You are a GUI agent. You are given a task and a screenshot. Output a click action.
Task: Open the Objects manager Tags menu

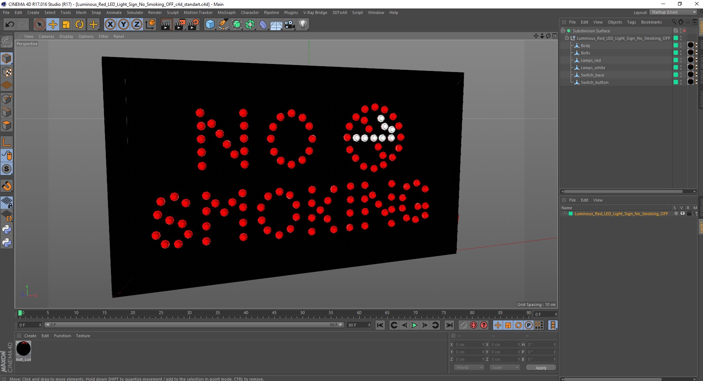tap(631, 22)
